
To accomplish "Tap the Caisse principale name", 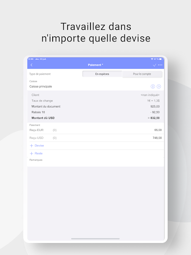I will tap(41, 87).
